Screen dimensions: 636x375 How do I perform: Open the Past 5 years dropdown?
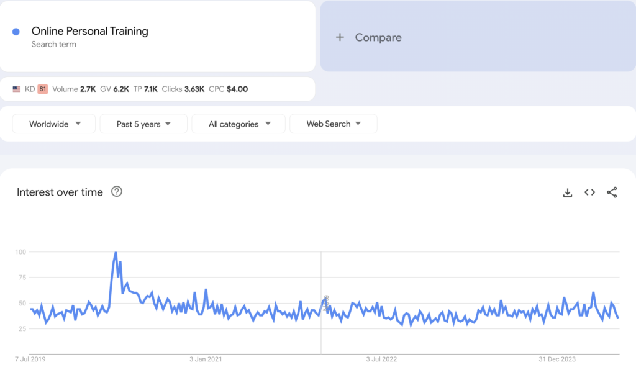(143, 124)
